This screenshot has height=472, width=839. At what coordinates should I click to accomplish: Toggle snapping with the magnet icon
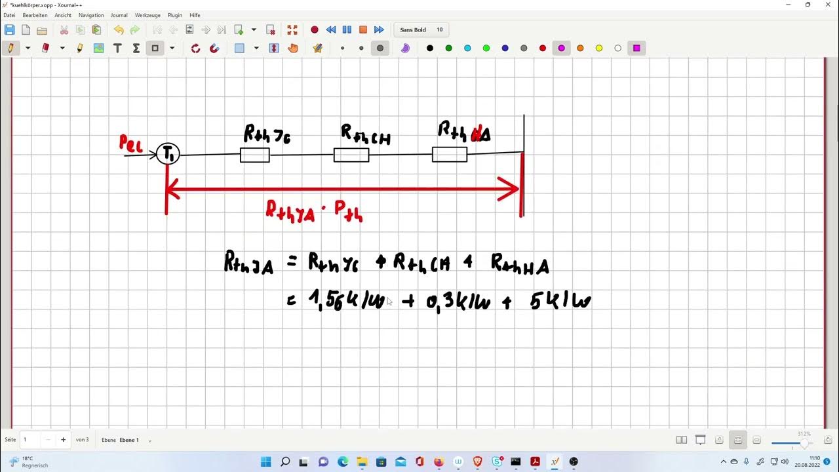214,48
